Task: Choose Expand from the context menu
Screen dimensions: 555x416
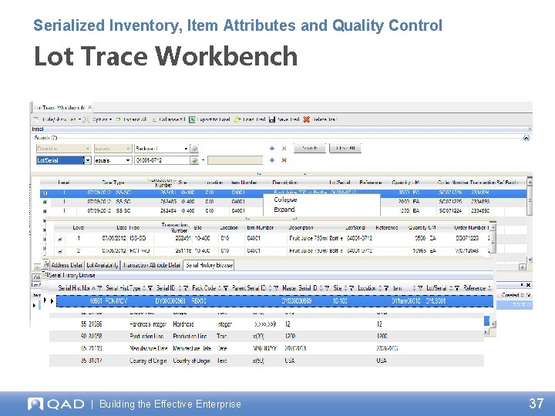Action: click(x=284, y=210)
